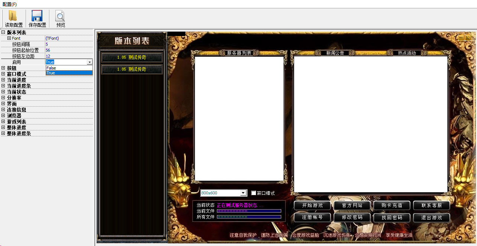Toggle the 窗口模式 checkbox
This screenshot has height=246, width=477.
click(254, 193)
